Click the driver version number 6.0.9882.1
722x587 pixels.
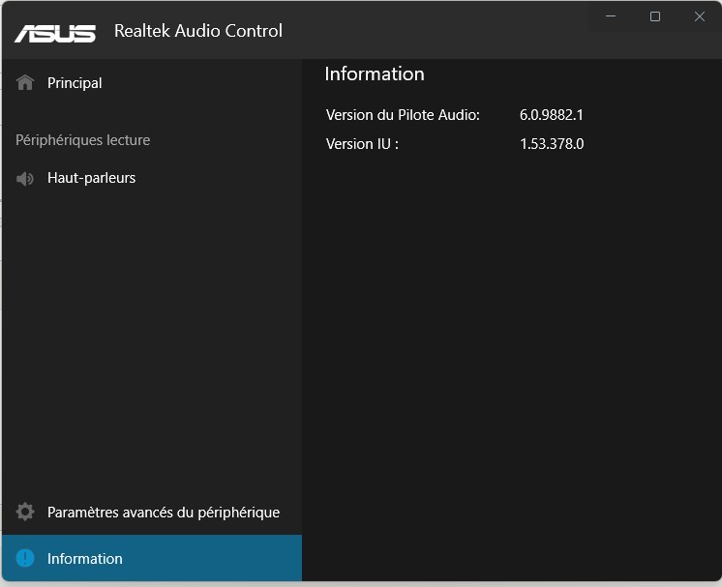tap(552, 115)
